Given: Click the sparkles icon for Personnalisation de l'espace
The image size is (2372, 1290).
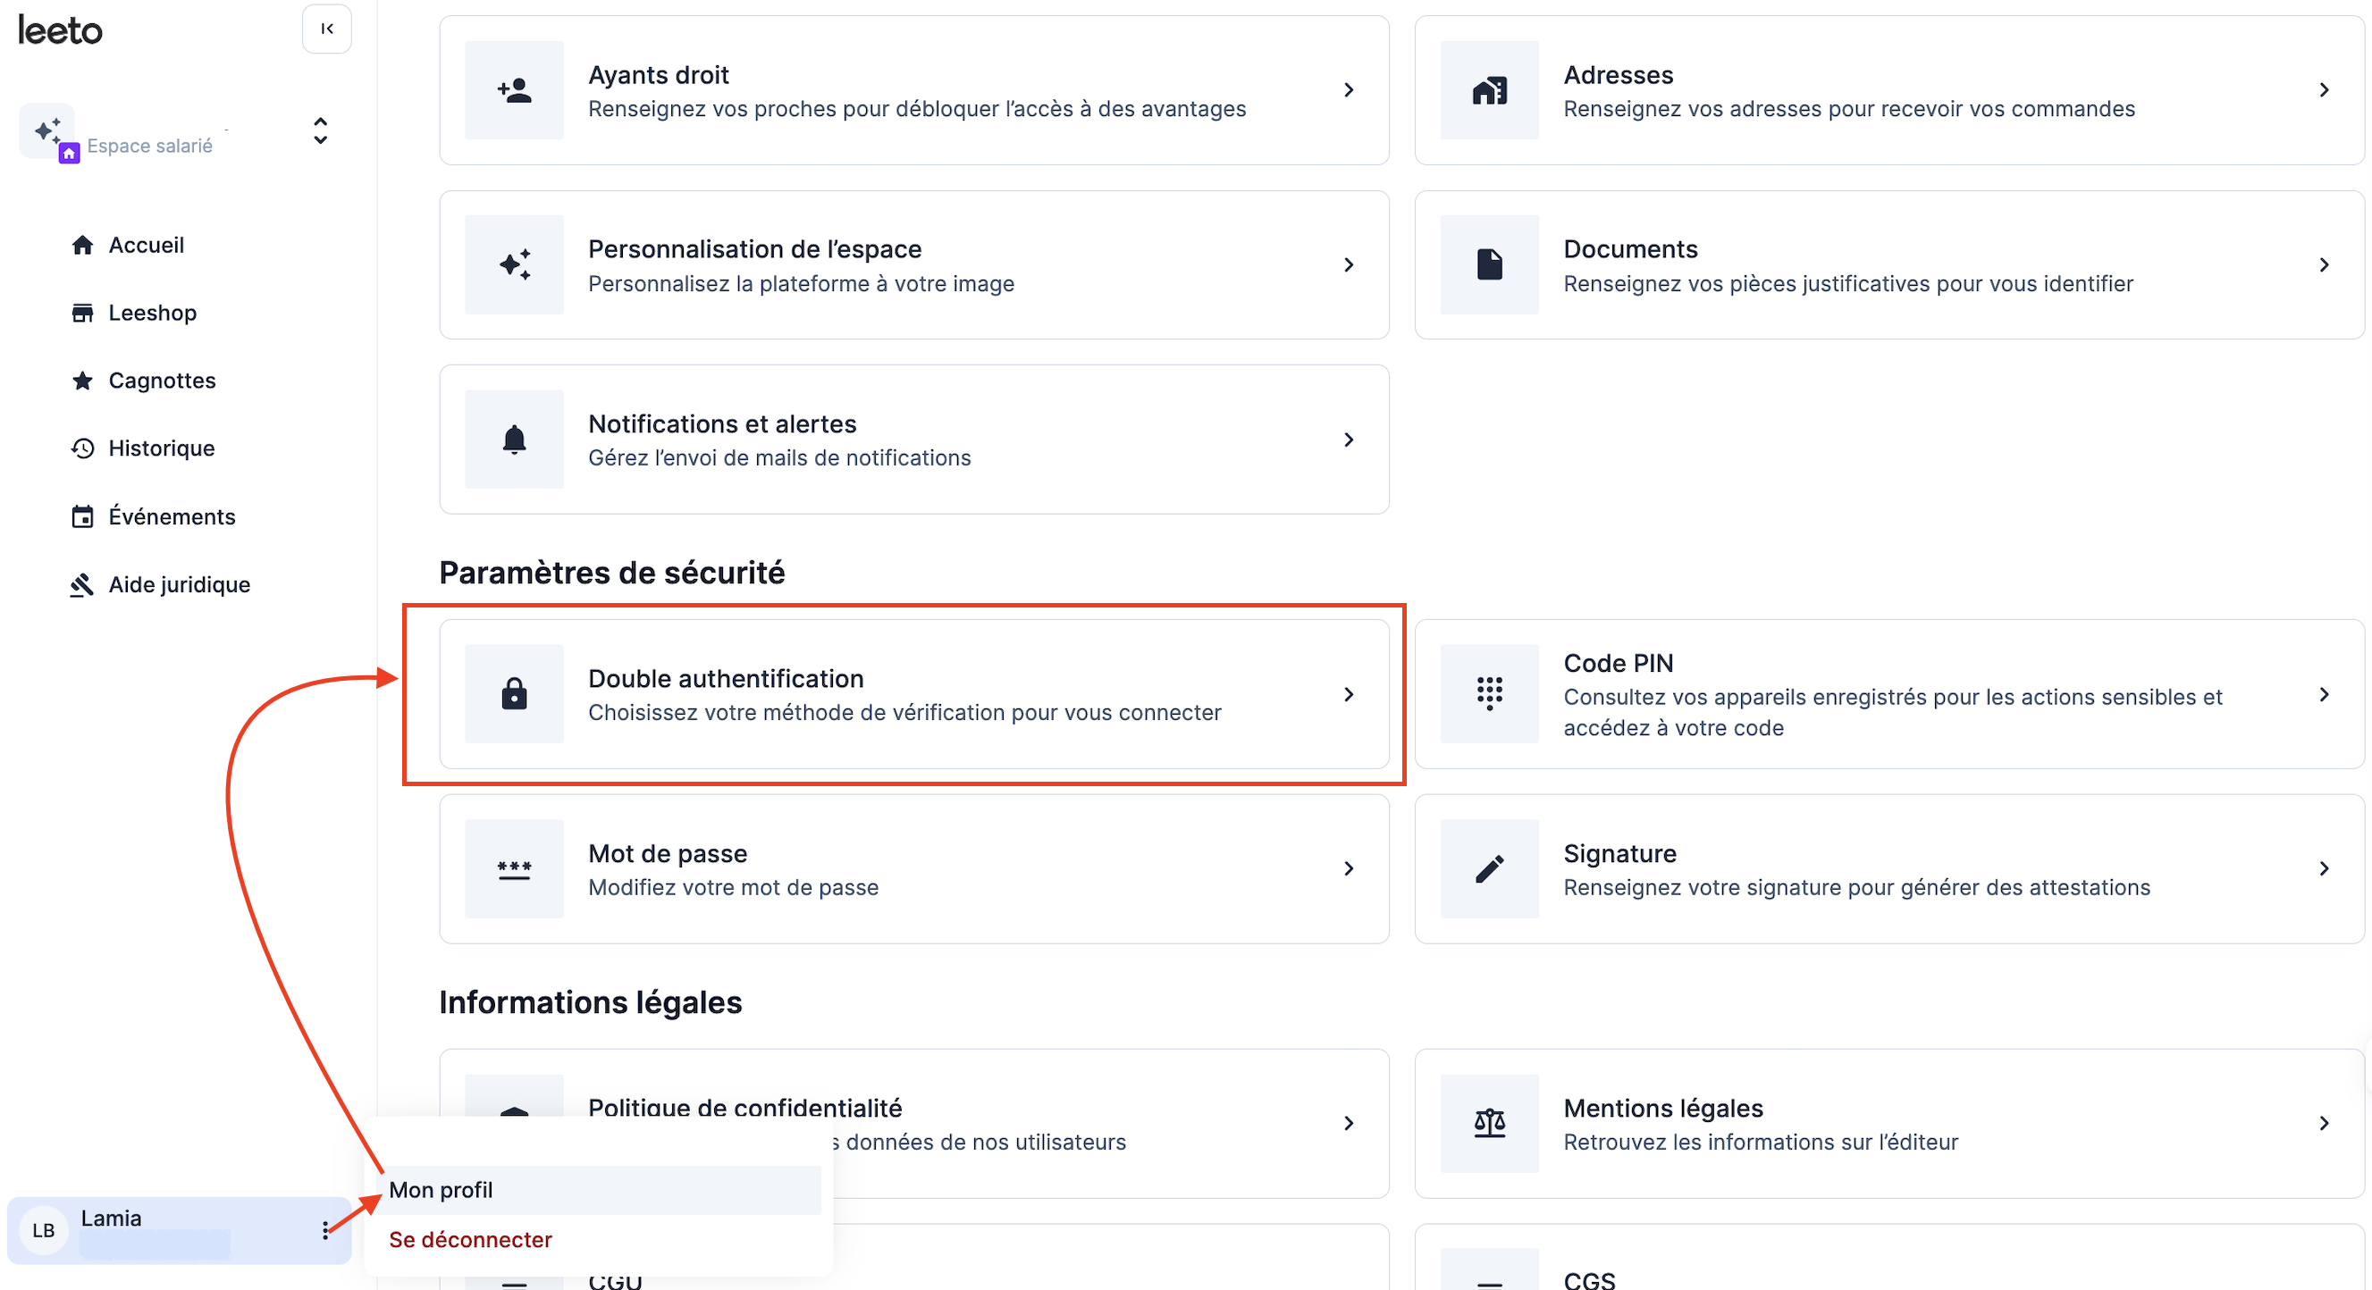Looking at the screenshot, I should 514,265.
